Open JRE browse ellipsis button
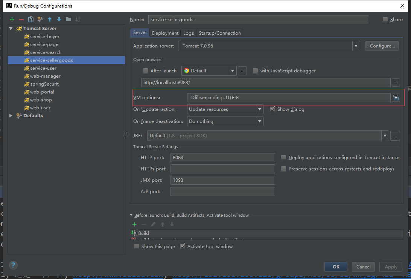The height and width of the screenshot is (279, 411). 395,136
